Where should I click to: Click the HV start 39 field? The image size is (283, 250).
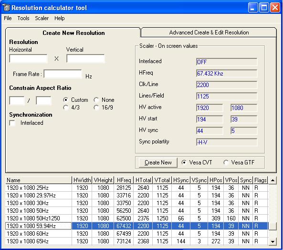point(244,120)
